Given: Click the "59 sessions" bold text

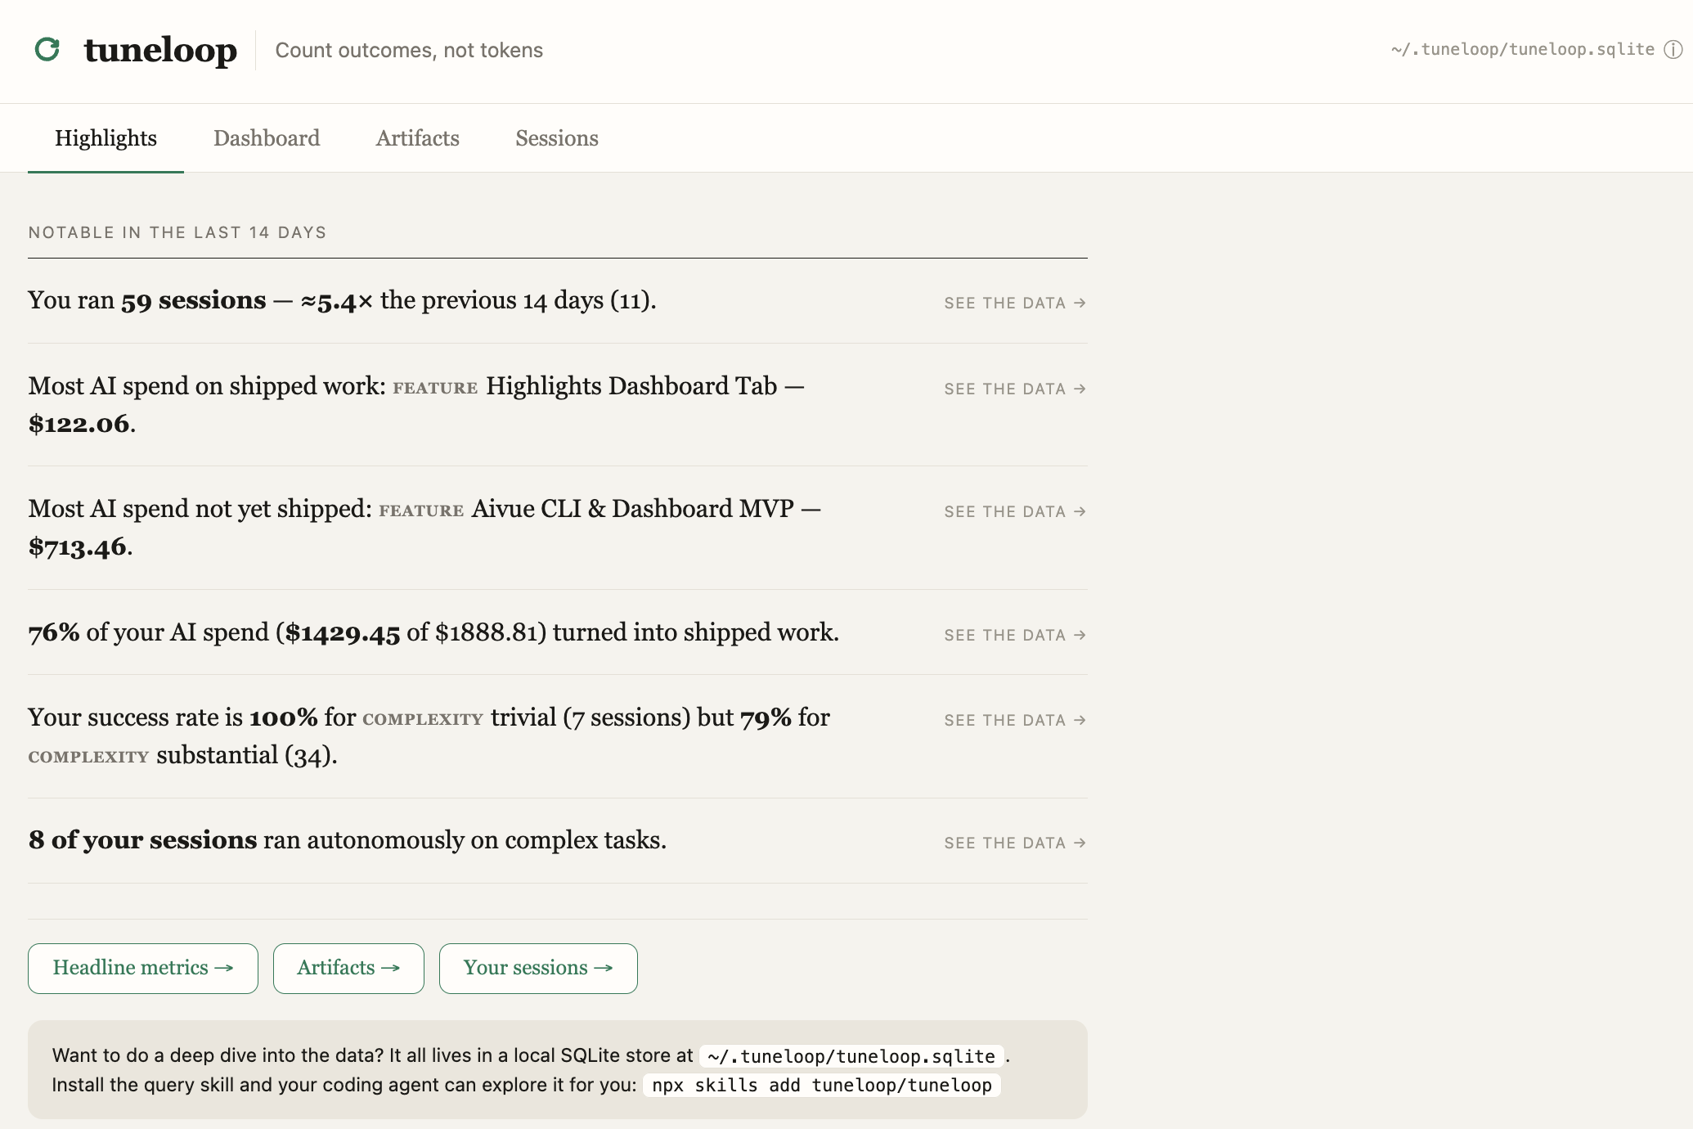Looking at the screenshot, I should (x=194, y=301).
